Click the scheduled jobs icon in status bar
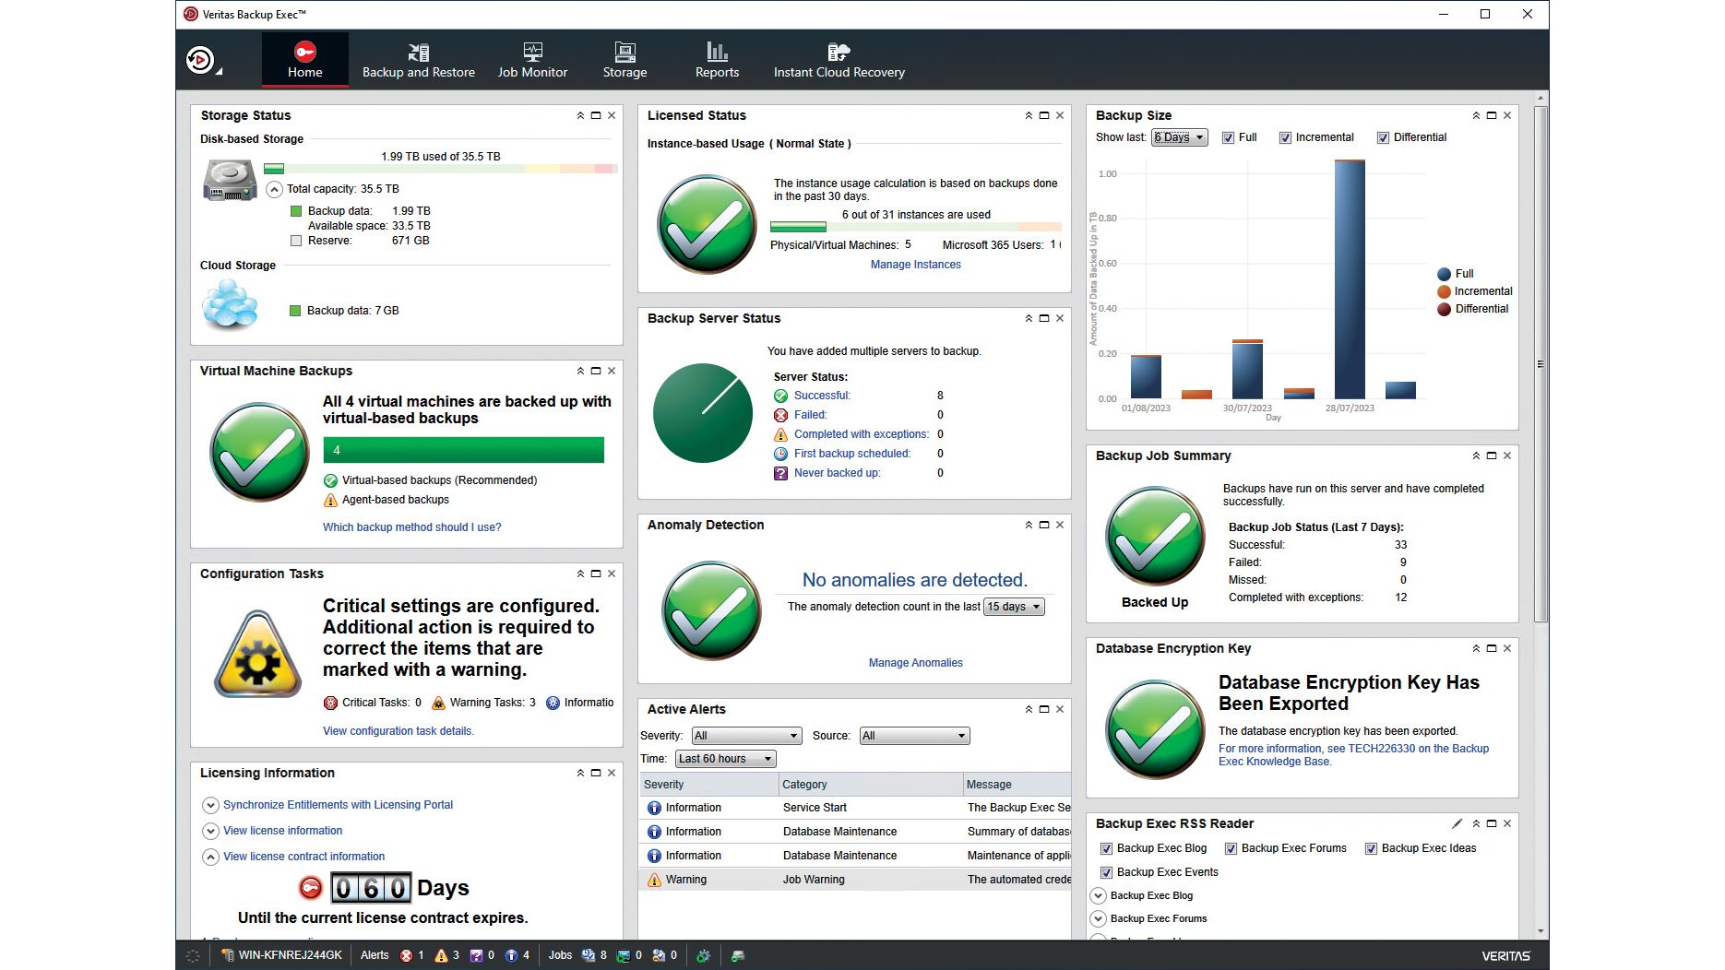Image resolution: width=1725 pixels, height=970 pixels. point(589,955)
